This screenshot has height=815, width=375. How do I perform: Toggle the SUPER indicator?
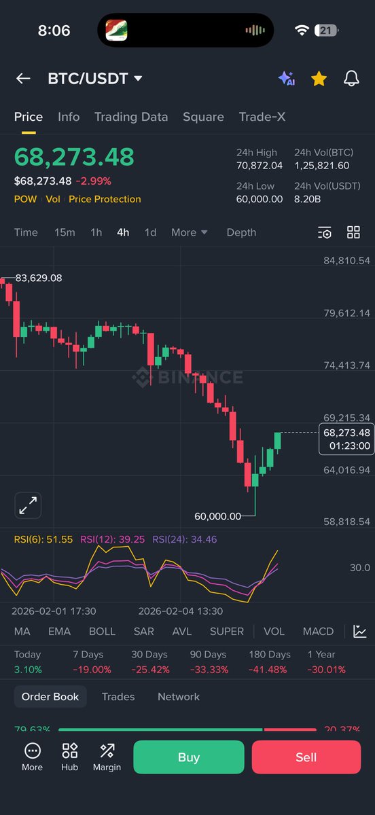(x=226, y=632)
